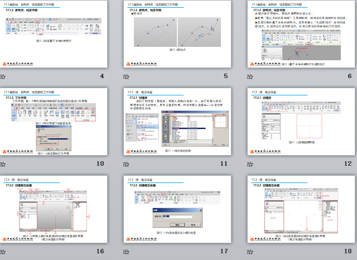Image resolution: width=357 pixels, height=260 pixels.
Task: Click slide number 12 label
Action: coord(348,163)
